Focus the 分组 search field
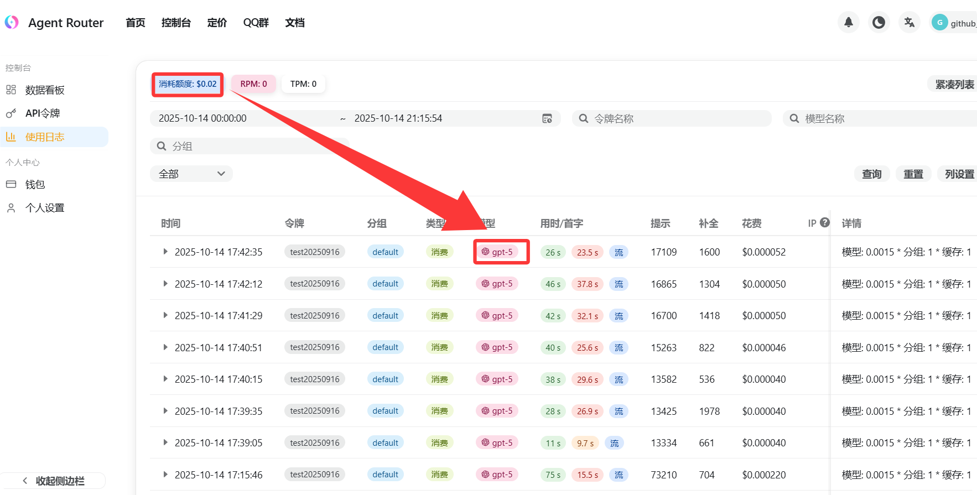This screenshot has width=977, height=495. coord(249,146)
